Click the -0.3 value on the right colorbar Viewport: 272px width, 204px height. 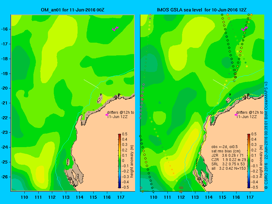point(255,176)
